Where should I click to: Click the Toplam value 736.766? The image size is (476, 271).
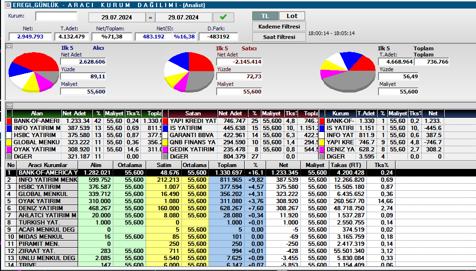click(x=431, y=62)
